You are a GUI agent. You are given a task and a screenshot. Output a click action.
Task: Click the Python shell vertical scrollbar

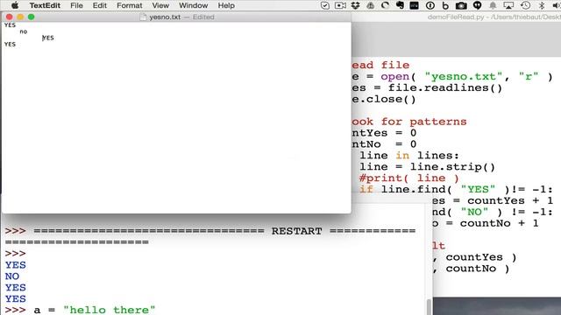tap(429, 306)
